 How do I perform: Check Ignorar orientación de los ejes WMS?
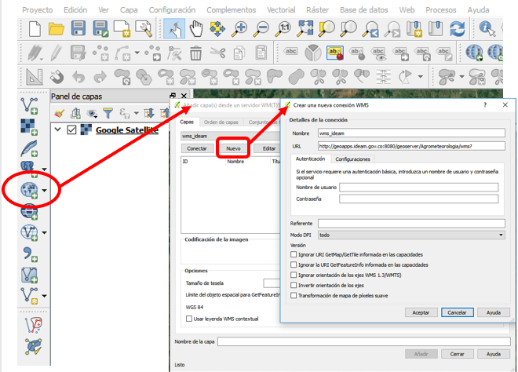[x=294, y=275]
